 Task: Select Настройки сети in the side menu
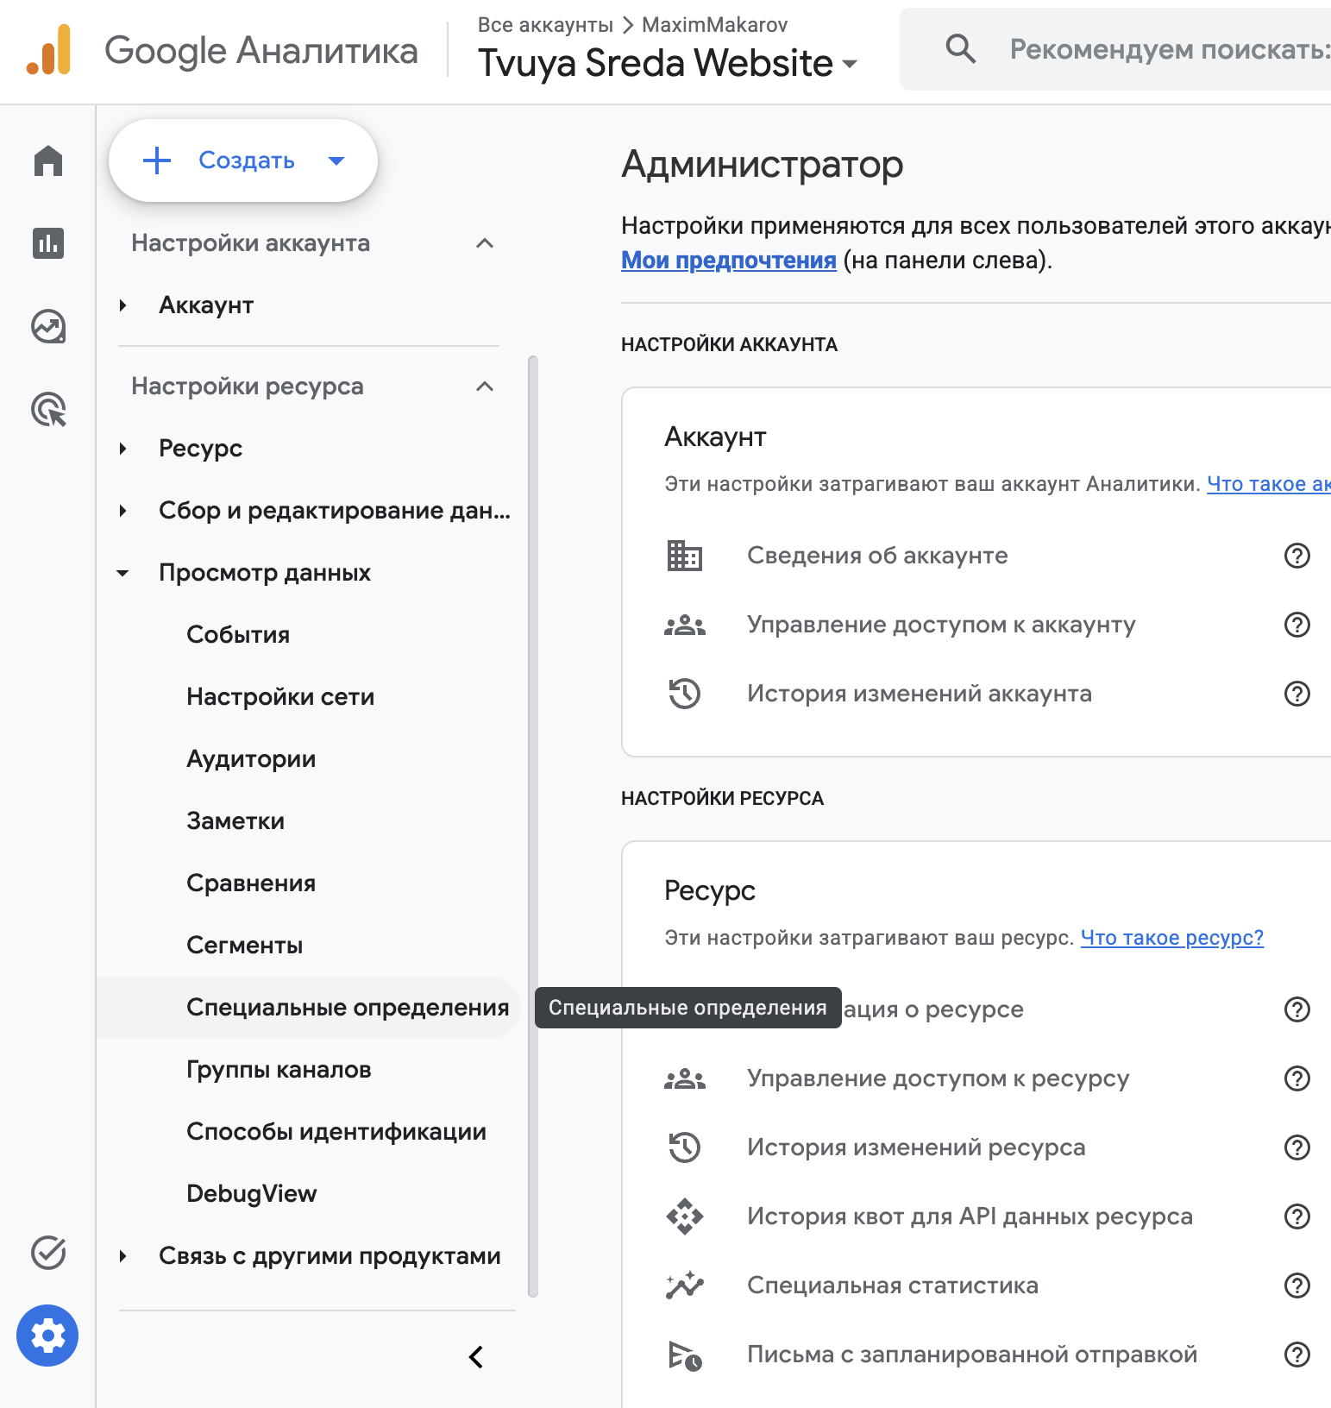point(280,697)
